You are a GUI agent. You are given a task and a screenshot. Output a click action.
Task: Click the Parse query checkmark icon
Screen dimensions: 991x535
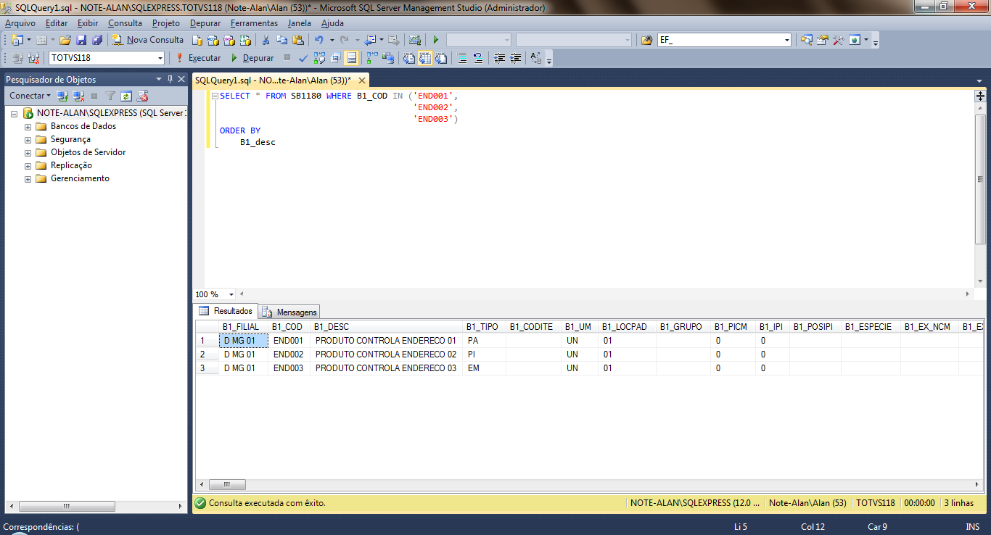tap(303, 58)
